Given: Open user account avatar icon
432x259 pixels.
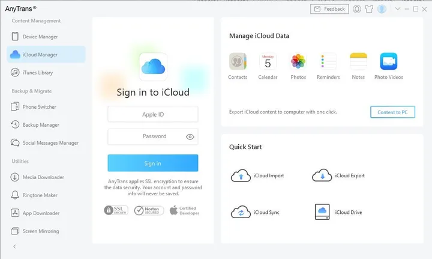Looking at the screenshot, I should [x=382, y=9].
